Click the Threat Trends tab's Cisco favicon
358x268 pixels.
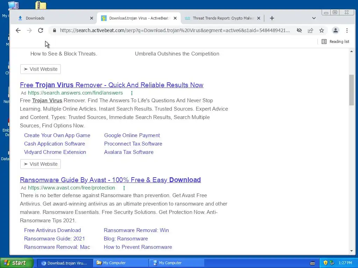point(187,18)
